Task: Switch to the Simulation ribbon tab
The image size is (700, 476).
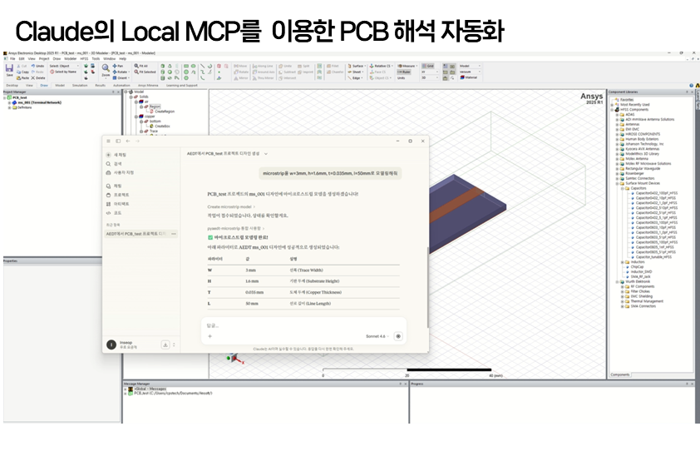Action: click(81, 85)
